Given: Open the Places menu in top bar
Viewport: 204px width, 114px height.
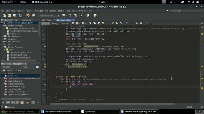Looking at the screenshot, I should [x=24, y=2].
